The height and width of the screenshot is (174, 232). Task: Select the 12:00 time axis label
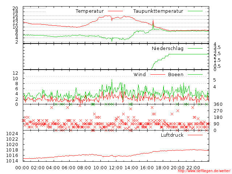[x=116, y=168]
